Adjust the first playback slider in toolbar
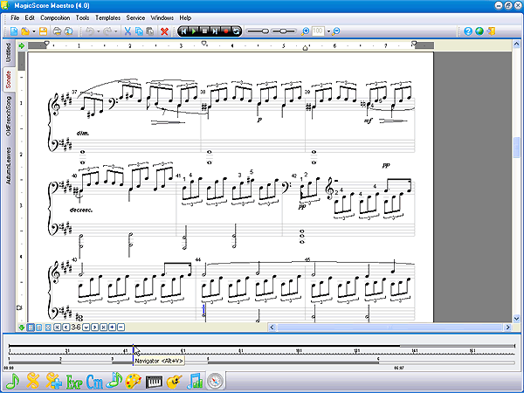Image resolution: width=524 pixels, height=393 pixels. pos(258,31)
